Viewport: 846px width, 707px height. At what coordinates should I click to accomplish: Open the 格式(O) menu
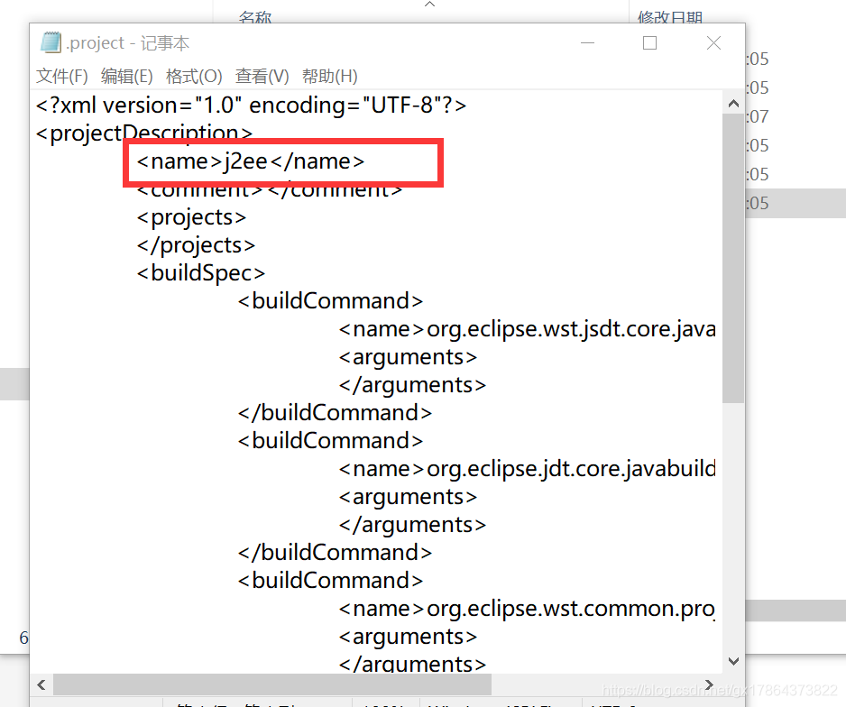coord(194,76)
